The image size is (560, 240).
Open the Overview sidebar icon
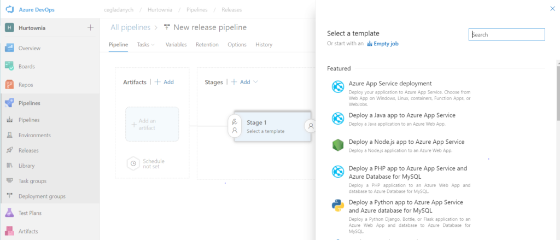pos(9,48)
